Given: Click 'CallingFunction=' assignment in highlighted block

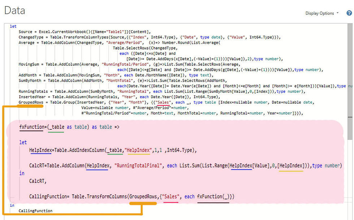Looking at the screenshot, I should (49, 197).
